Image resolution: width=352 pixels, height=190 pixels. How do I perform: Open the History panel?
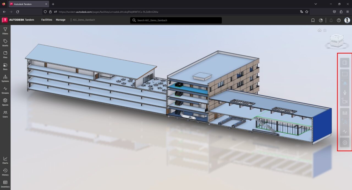click(x=5, y=172)
